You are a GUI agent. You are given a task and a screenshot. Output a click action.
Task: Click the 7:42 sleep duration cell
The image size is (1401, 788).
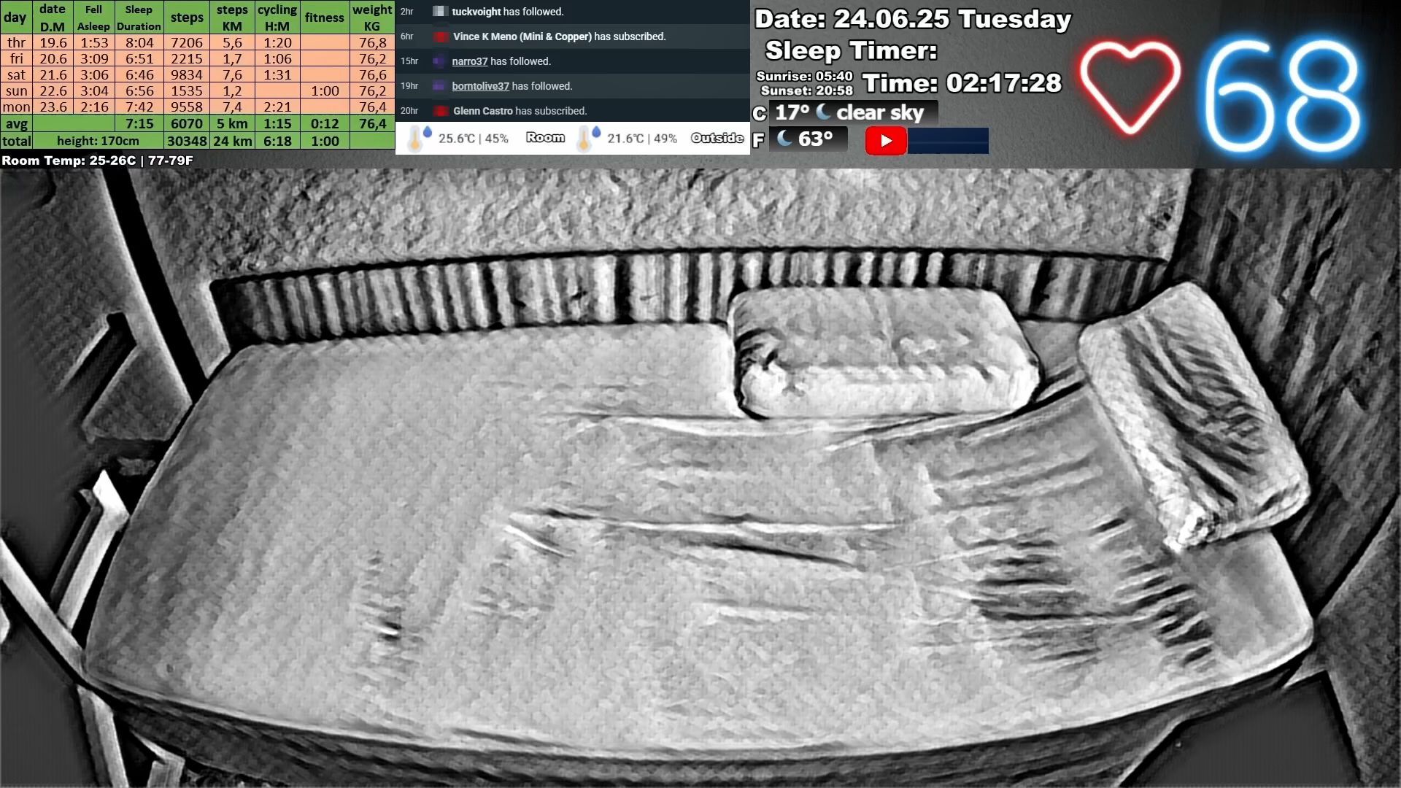[139, 107]
